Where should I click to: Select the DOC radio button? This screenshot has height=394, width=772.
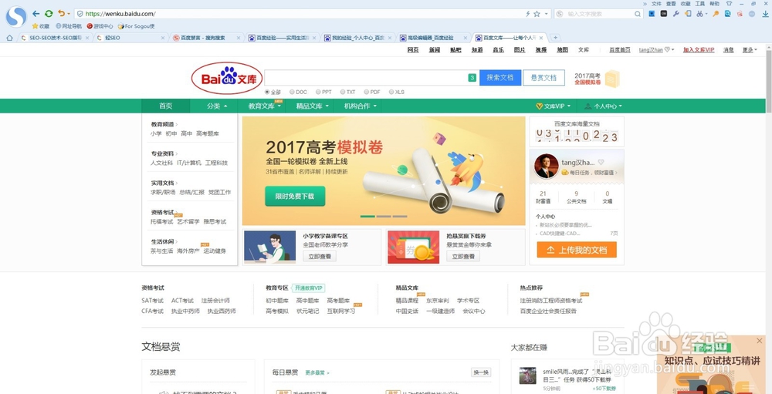(292, 92)
